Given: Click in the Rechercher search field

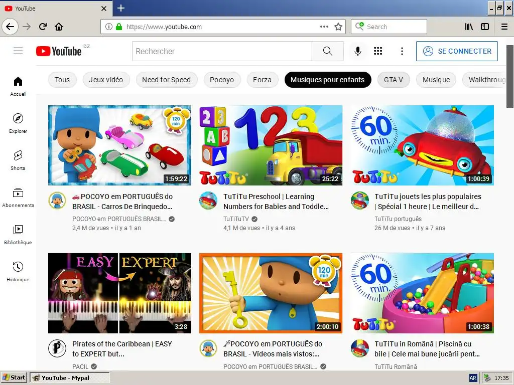Looking at the screenshot, I should click(222, 51).
